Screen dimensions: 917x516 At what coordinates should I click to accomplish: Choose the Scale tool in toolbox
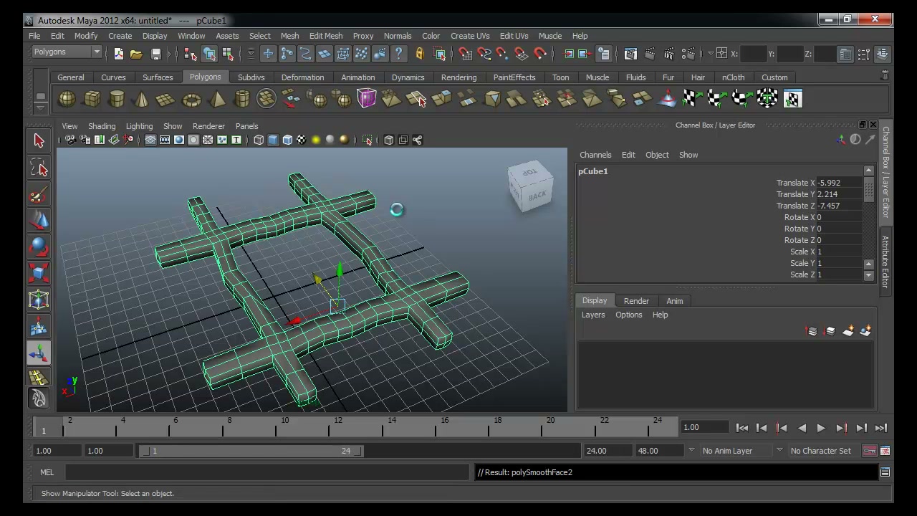(x=39, y=274)
